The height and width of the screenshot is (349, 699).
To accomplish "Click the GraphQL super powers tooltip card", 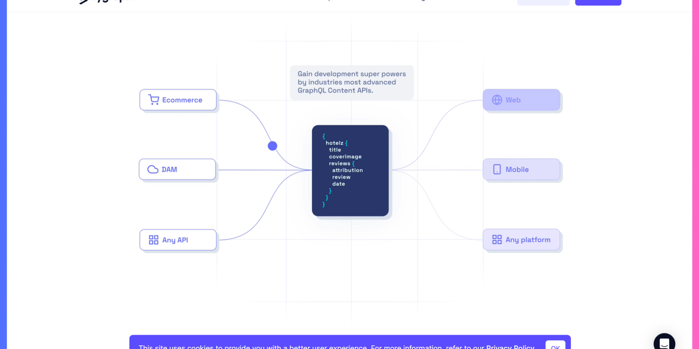I will coord(351,82).
